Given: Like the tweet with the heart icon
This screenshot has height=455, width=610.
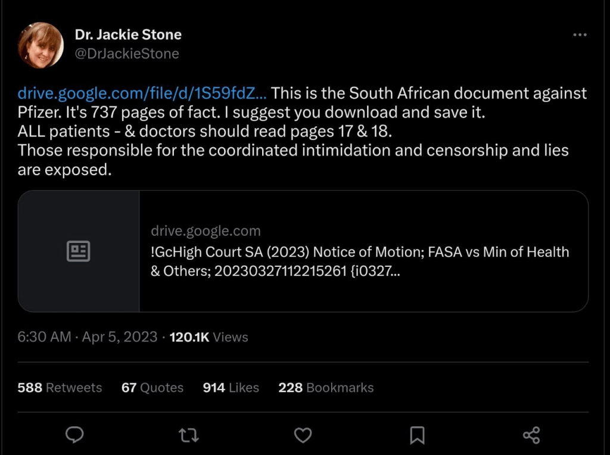Looking at the screenshot, I should 303,435.
